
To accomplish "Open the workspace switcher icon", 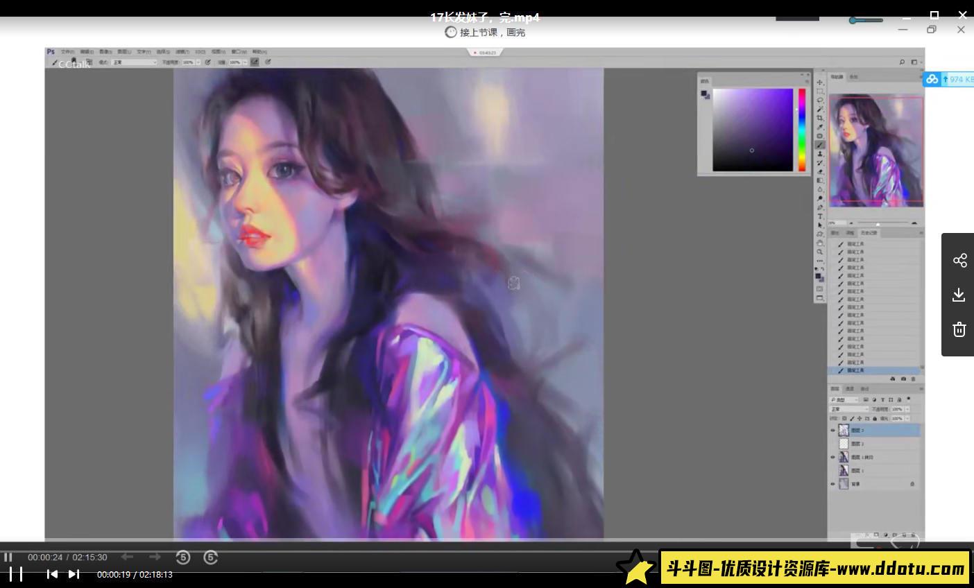I will (x=914, y=62).
